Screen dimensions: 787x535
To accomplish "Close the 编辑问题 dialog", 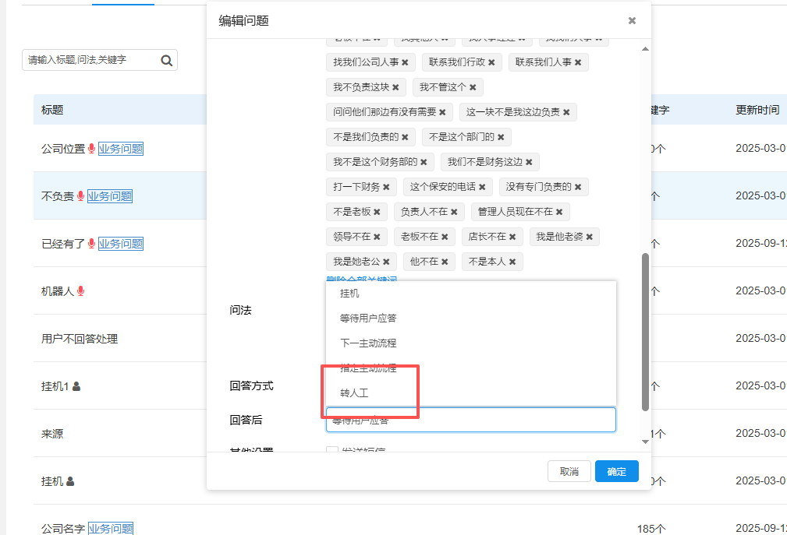I will coord(632,20).
